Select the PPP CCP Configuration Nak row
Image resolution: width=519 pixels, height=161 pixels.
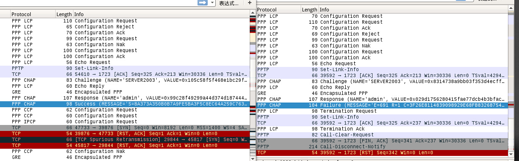[125, 151]
